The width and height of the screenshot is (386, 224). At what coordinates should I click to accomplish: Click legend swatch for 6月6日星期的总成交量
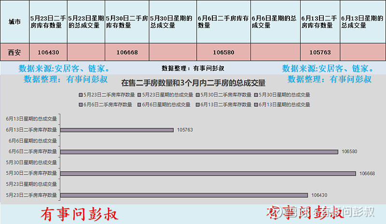coord(139,105)
